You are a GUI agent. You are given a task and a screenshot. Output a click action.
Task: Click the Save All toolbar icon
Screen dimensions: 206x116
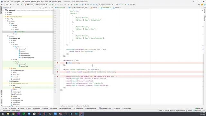click(7, 5)
